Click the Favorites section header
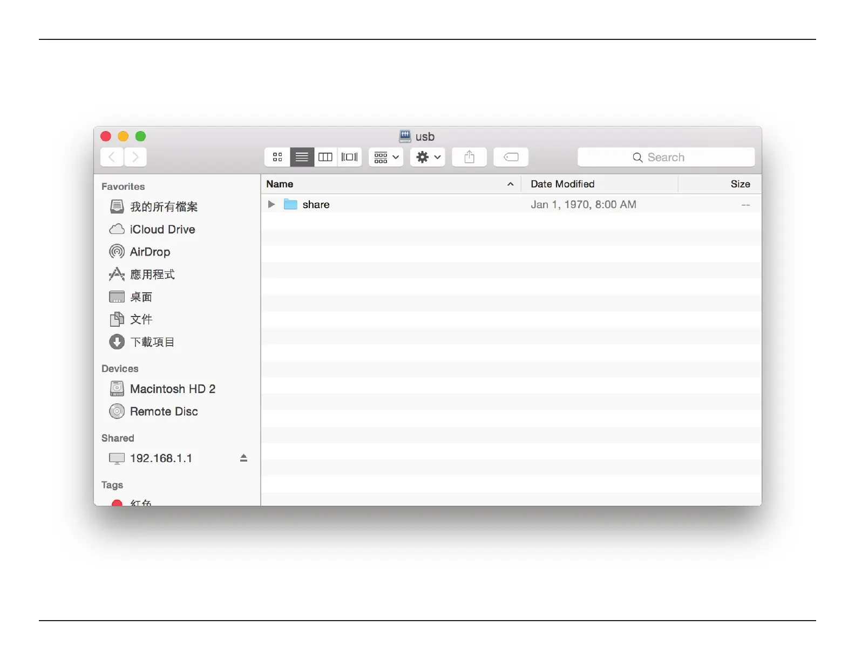This screenshot has height=660, width=855. coord(123,187)
